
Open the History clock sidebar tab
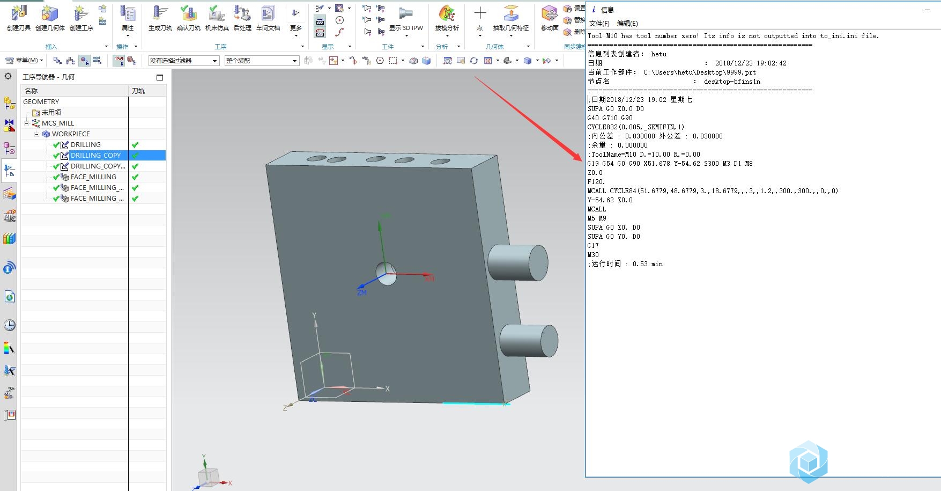click(x=9, y=325)
